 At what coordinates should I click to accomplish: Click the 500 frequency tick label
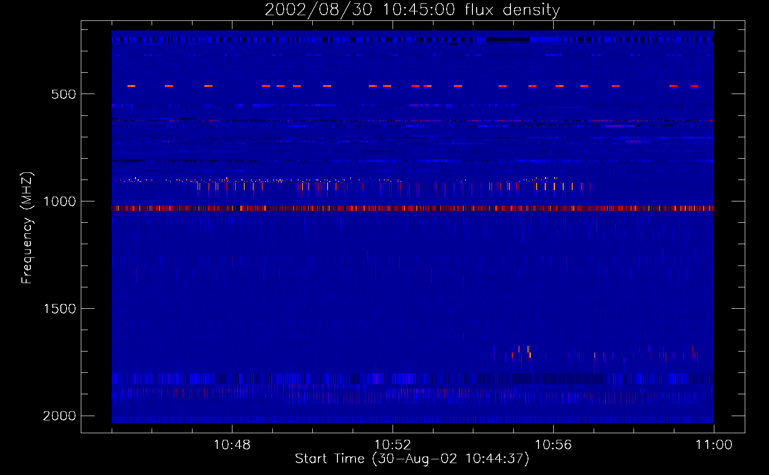[64, 94]
